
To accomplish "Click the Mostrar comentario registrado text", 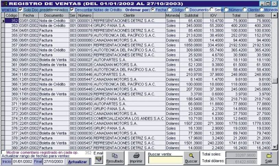I will click(x=42, y=153).
